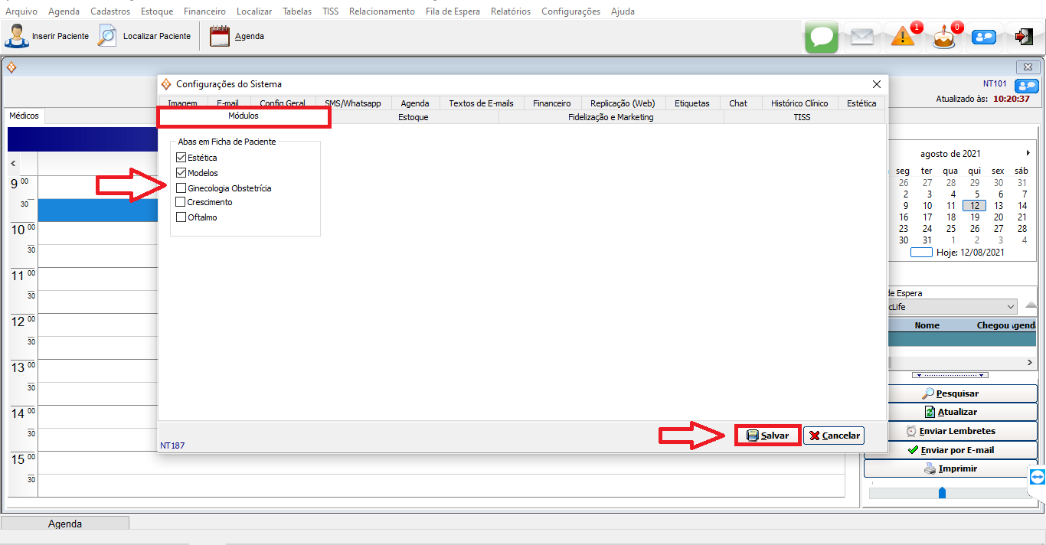
Task: Check the Oftalmo checkbox
Action: [x=181, y=217]
